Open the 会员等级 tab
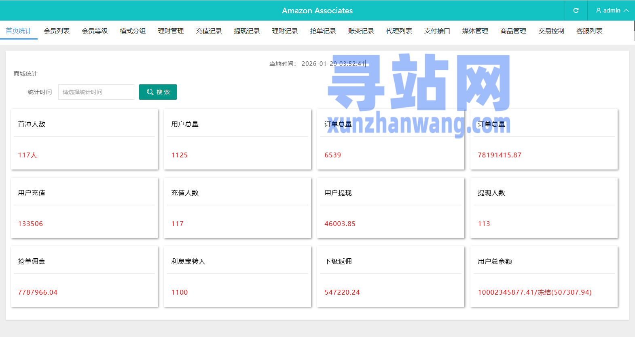 pyautogui.click(x=95, y=31)
